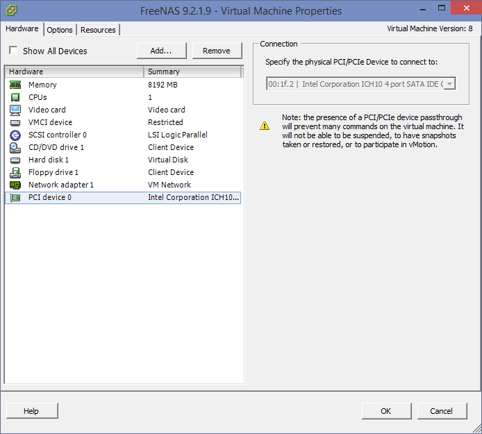Image resolution: width=482 pixels, height=434 pixels.
Task: Click the CPUs chip icon
Action: [15, 97]
